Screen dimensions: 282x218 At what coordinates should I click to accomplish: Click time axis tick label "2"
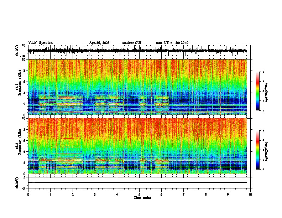(x=73, y=194)
